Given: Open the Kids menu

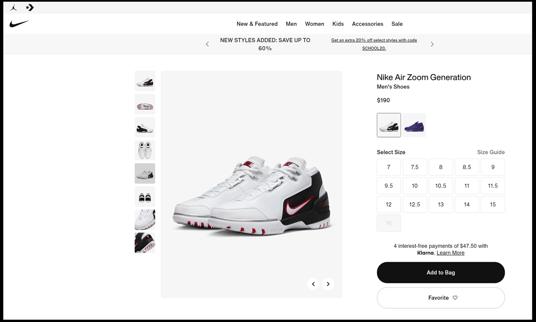Looking at the screenshot, I should [338, 24].
